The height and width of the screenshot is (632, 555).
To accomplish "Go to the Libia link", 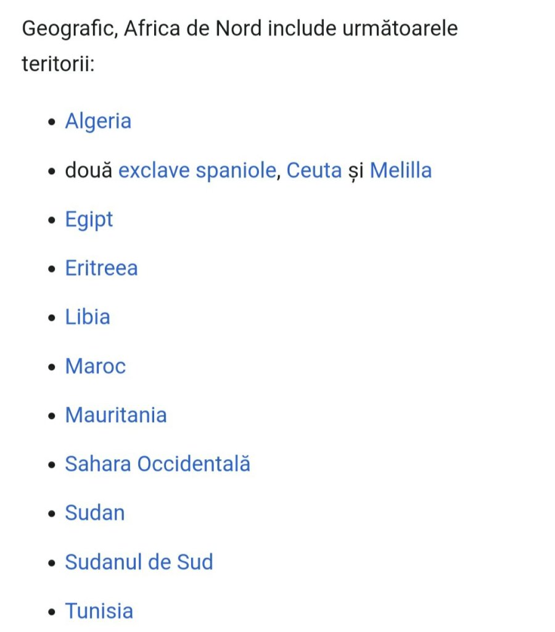I will click(x=88, y=317).
